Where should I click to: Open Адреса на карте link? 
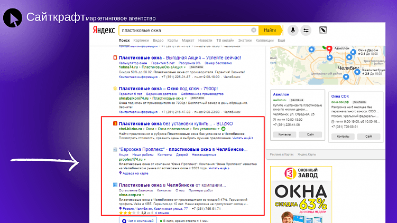click(135, 173)
